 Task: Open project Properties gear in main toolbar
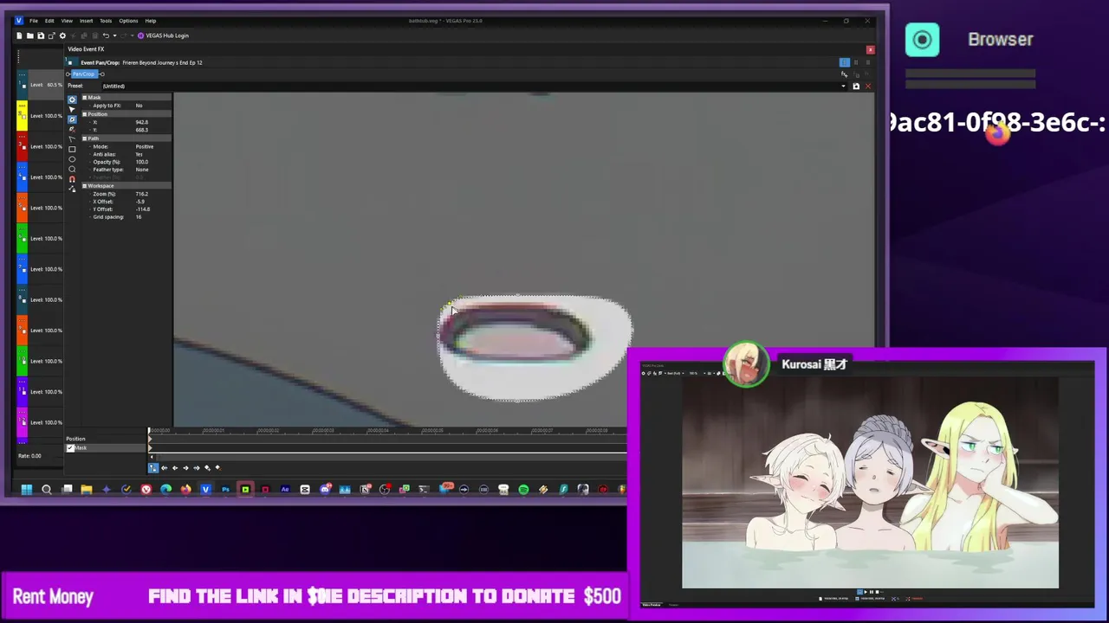pyautogui.click(x=62, y=35)
